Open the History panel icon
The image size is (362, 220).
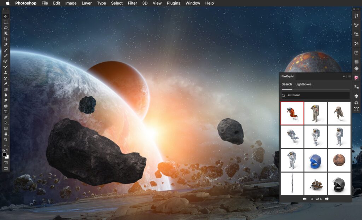356,16
